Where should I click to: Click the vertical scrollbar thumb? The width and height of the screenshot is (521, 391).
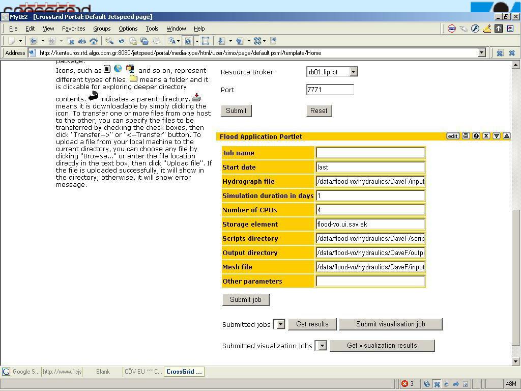[516, 277]
